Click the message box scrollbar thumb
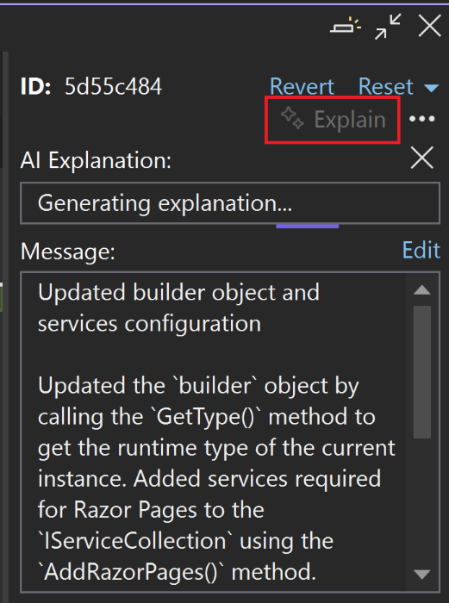449x603 pixels. [x=422, y=372]
